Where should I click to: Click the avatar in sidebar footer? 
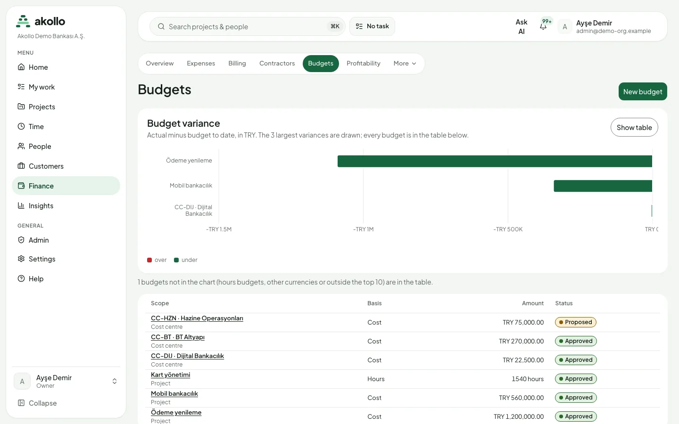click(22, 382)
